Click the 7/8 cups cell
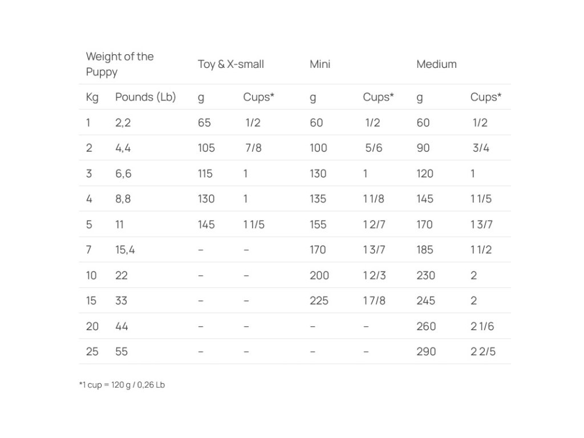This screenshot has width=584, height=438. click(x=253, y=148)
